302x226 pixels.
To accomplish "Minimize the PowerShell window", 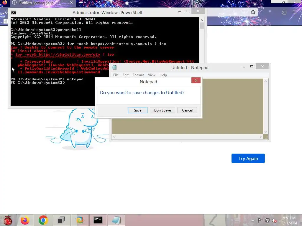I will [x=180, y=11].
